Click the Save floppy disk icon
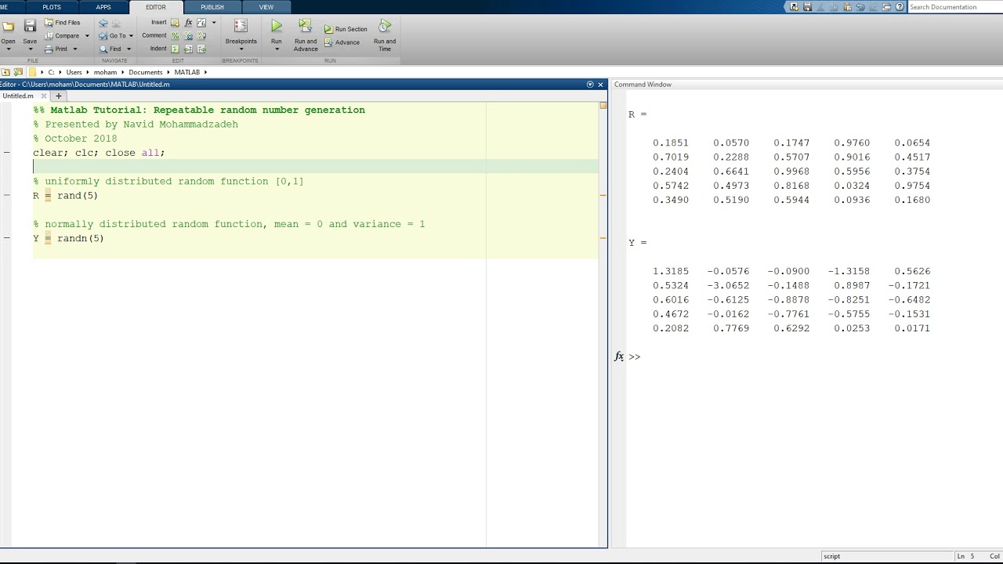The image size is (1003, 564). click(x=30, y=27)
